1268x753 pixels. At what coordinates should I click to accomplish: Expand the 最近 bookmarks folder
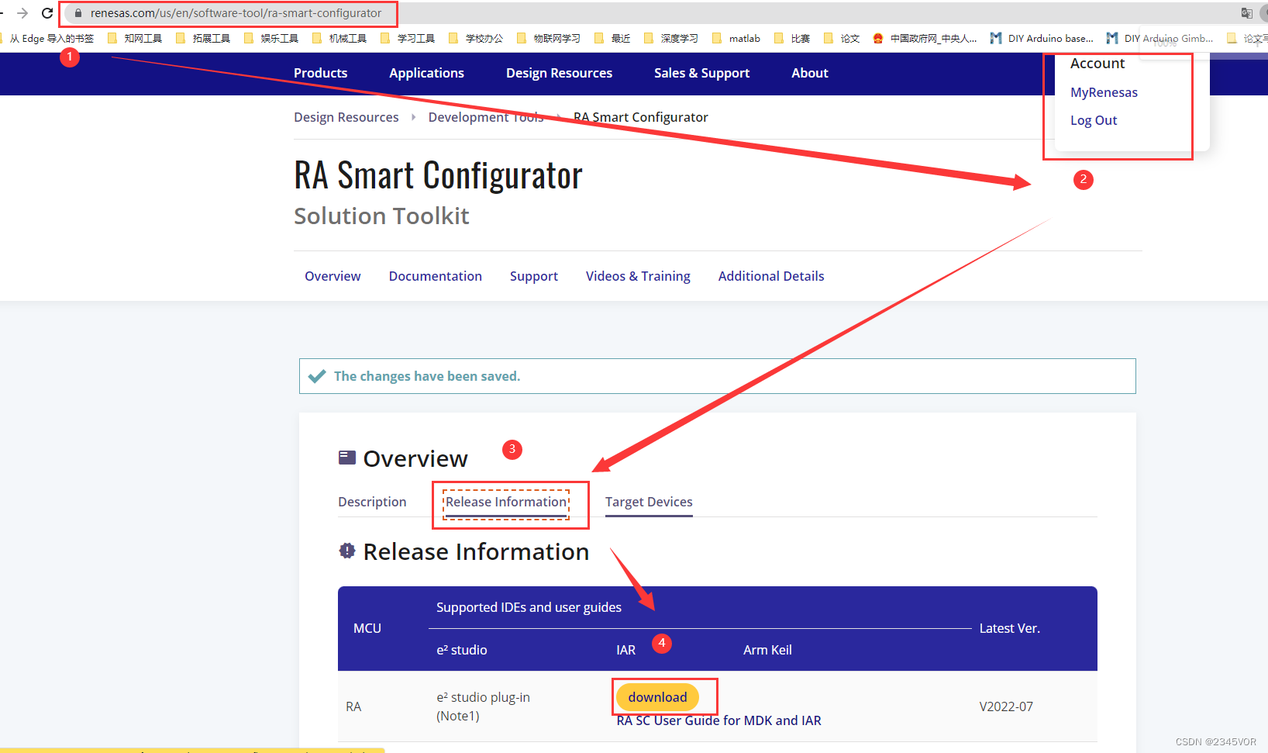point(612,37)
